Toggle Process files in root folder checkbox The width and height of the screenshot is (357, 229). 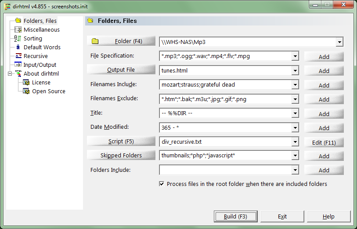(162, 184)
